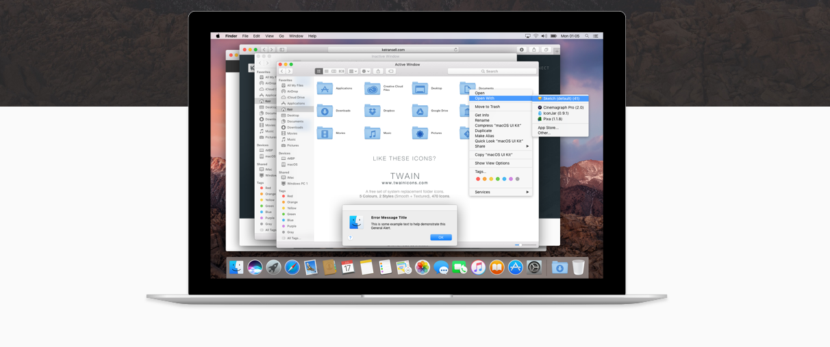Image resolution: width=830 pixels, height=347 pixels.
Task: Select Cinemagraph Pro (2.0) in submenu
Action: tap(560, 107)
